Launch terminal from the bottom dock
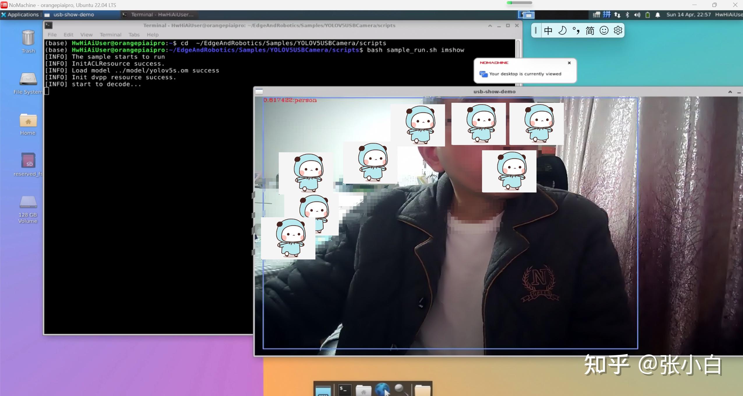 (x=345, y=390)
